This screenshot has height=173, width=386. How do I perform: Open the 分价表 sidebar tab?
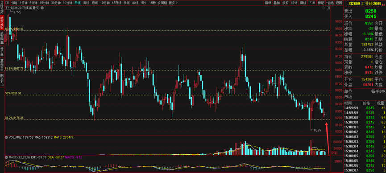point(2,51)
